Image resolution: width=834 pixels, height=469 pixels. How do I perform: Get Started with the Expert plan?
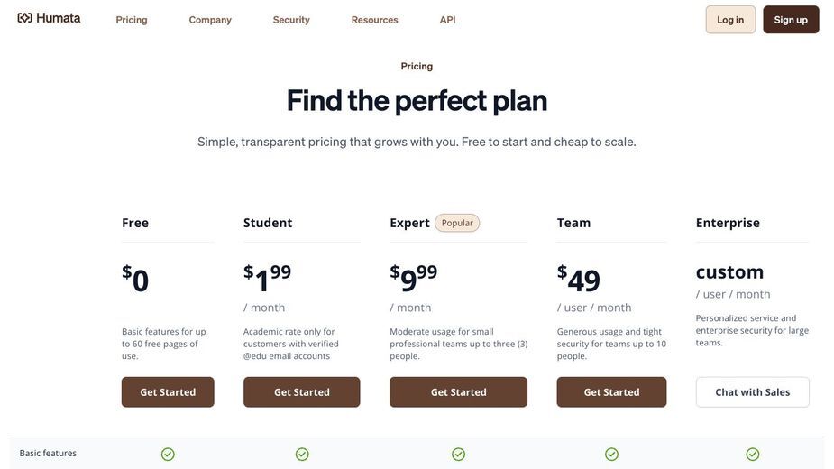click(459, 392)
